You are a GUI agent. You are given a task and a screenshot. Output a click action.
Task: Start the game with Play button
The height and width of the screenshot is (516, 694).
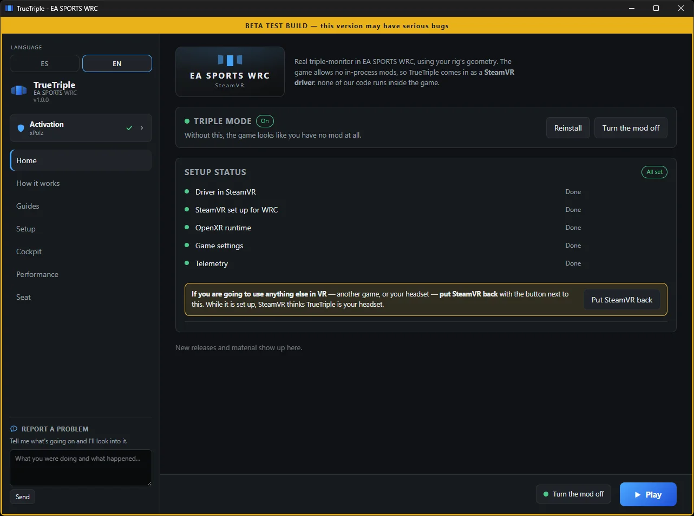648,494
